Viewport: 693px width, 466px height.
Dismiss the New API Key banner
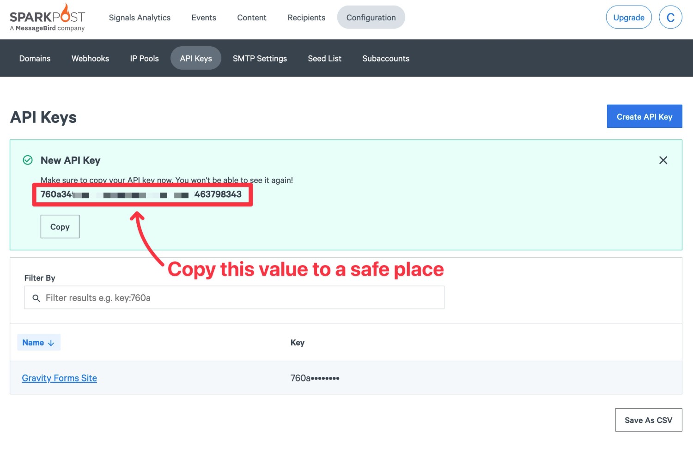pyautogui.click(x=663, y=160)
